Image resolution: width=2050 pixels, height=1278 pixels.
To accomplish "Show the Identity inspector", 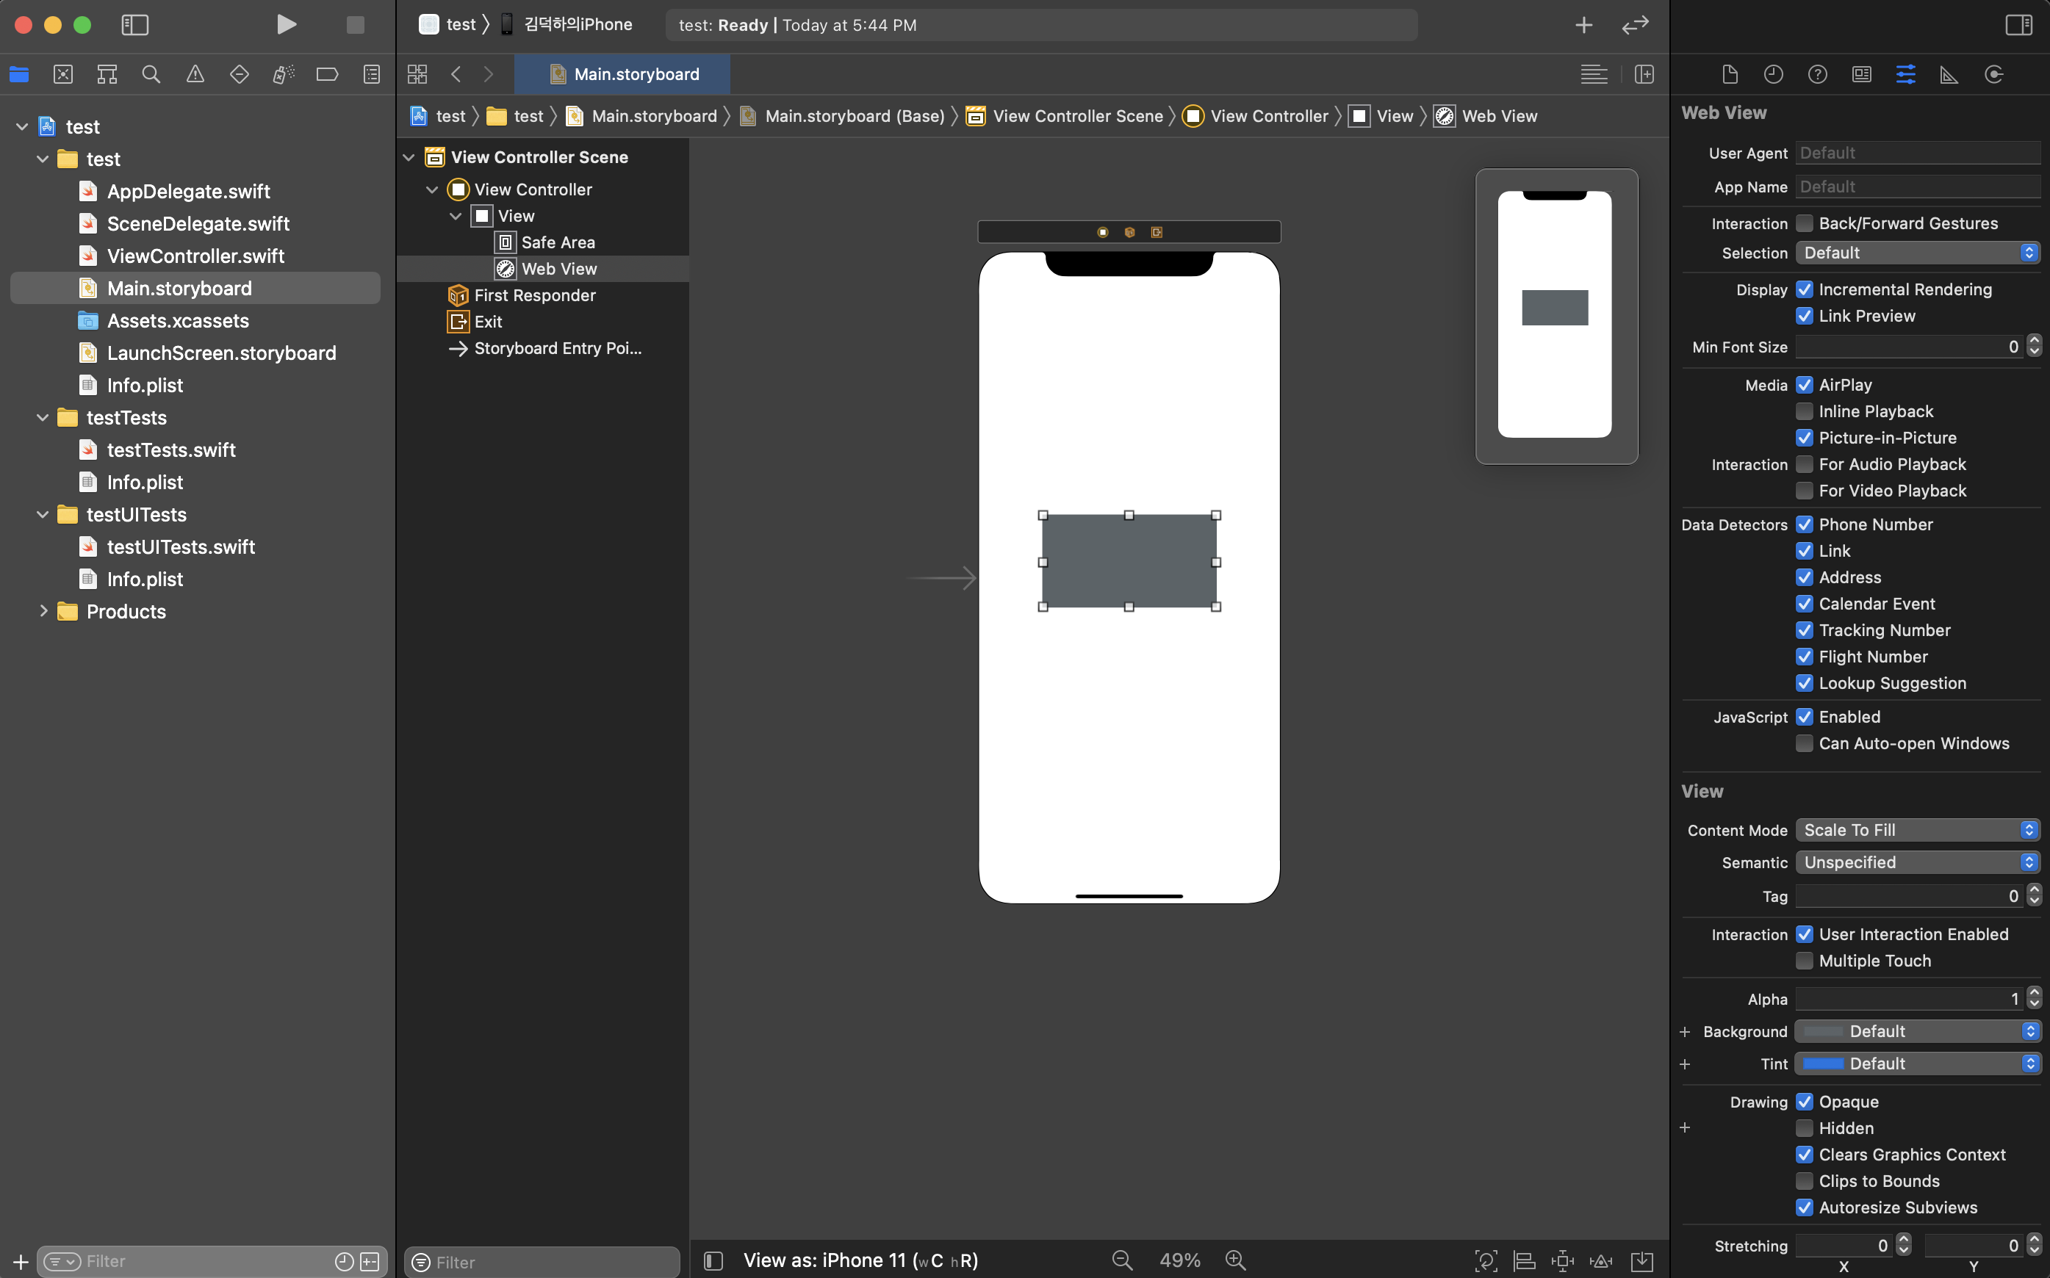I will [1861, 74].
